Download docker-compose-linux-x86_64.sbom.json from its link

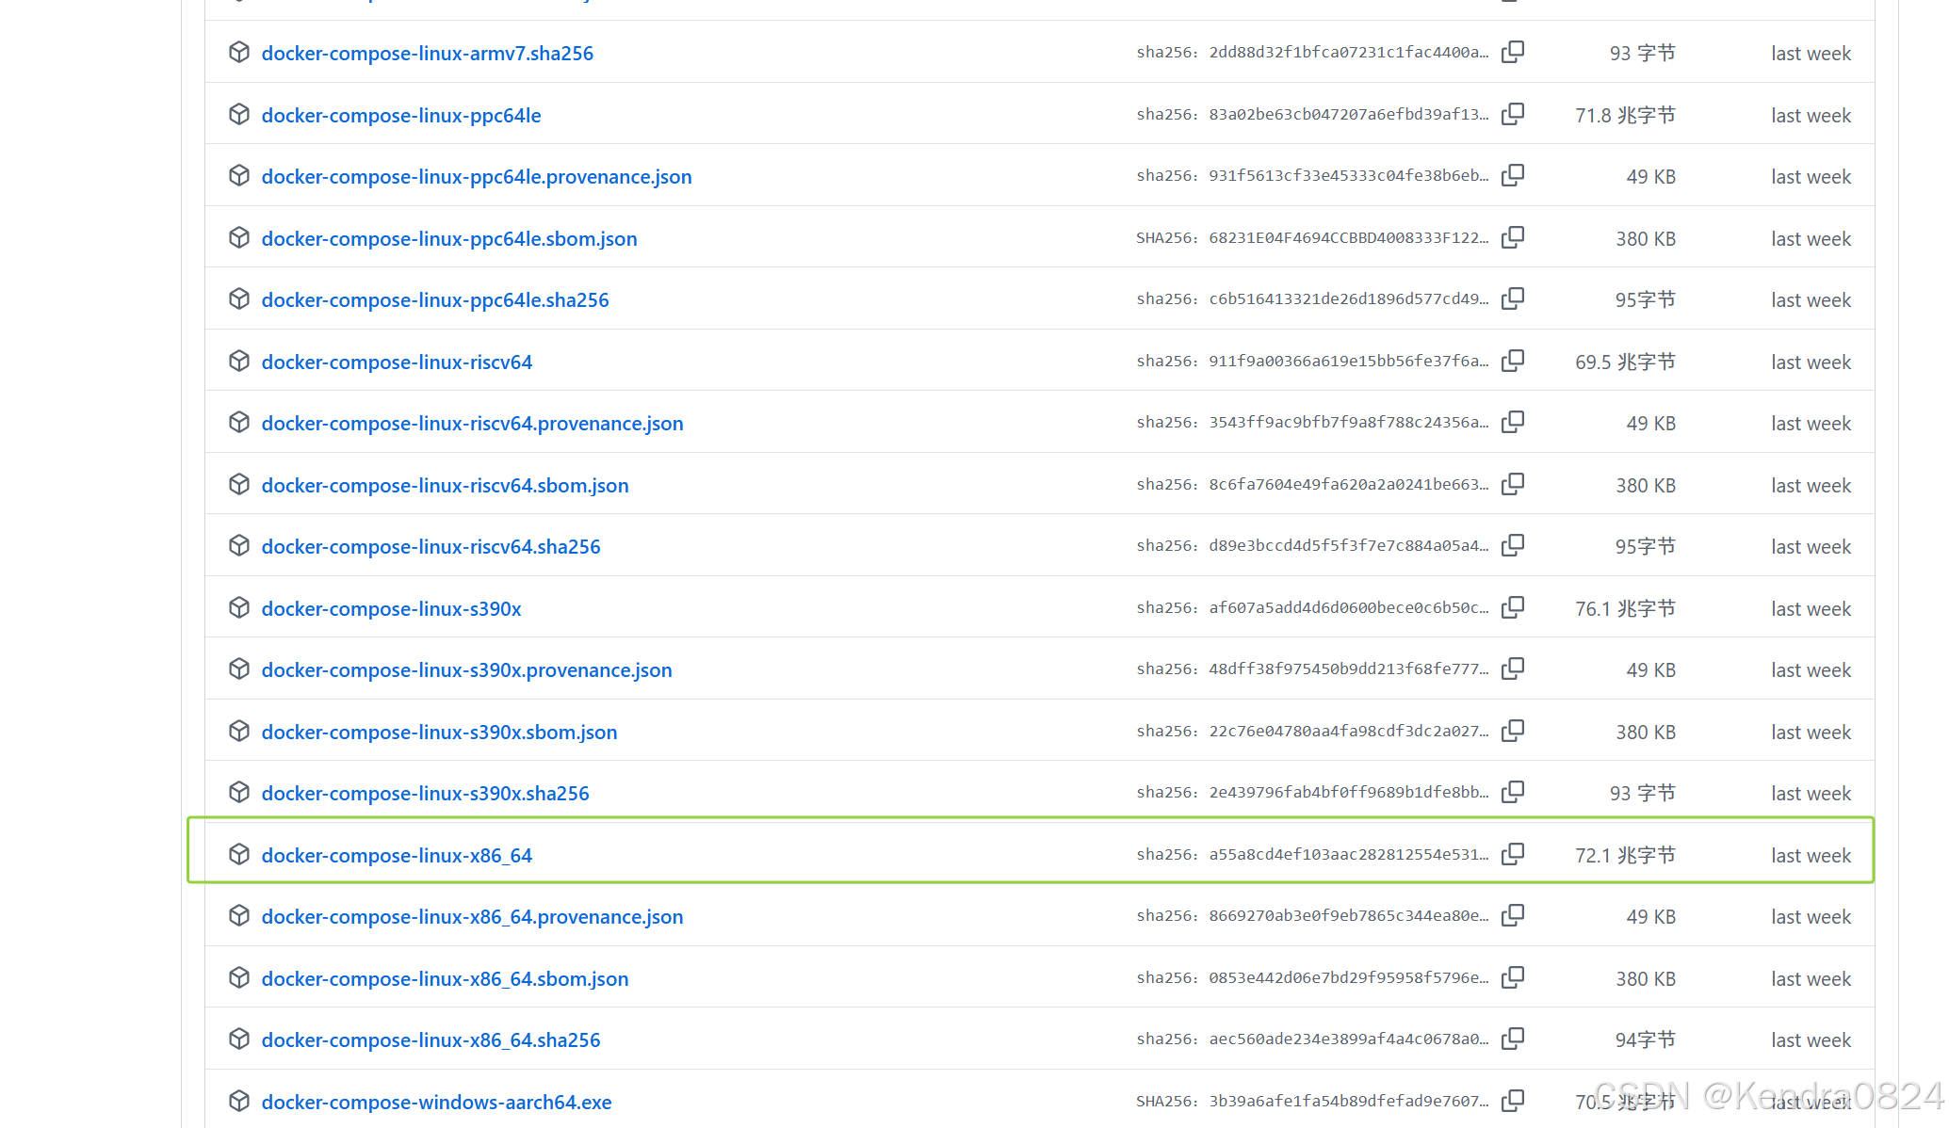445,977
